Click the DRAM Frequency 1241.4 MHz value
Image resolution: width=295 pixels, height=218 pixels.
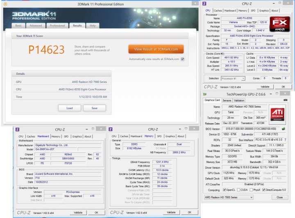[162, 162]
